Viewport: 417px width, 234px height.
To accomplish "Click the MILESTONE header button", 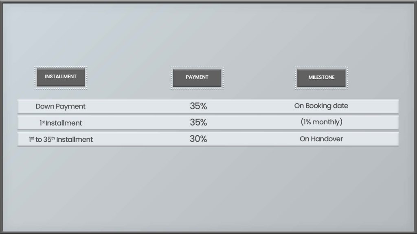I will click(x=321, y=78).
